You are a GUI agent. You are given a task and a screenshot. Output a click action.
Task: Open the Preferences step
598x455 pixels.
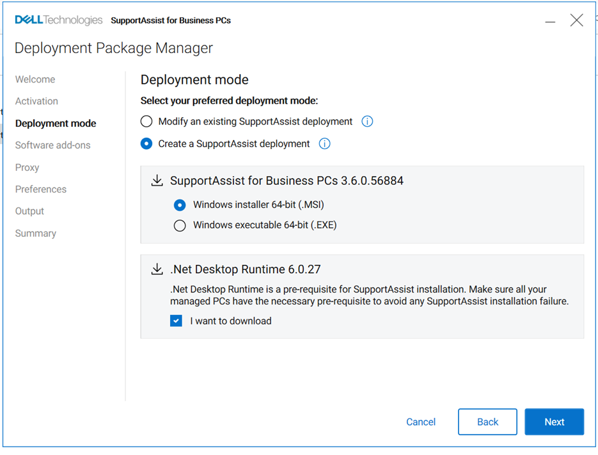click(41, 189)
